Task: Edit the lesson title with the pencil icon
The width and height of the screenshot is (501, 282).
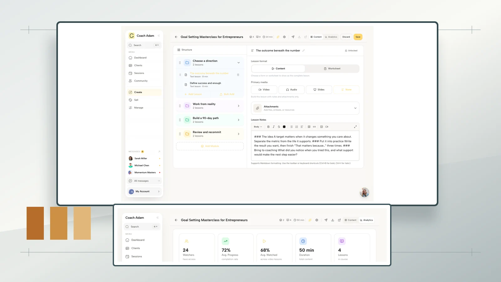Action: pyautogui.click(x=303, y=50)
